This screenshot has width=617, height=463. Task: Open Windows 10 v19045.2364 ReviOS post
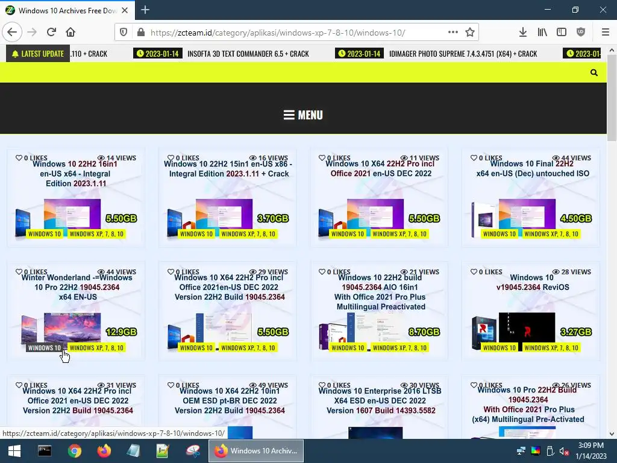[533, 282]
